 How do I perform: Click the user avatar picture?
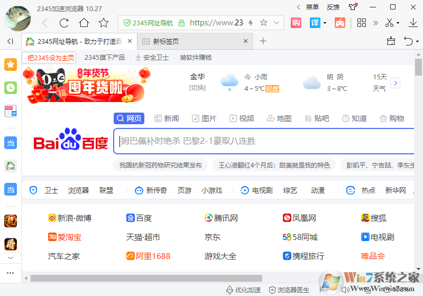18,18
